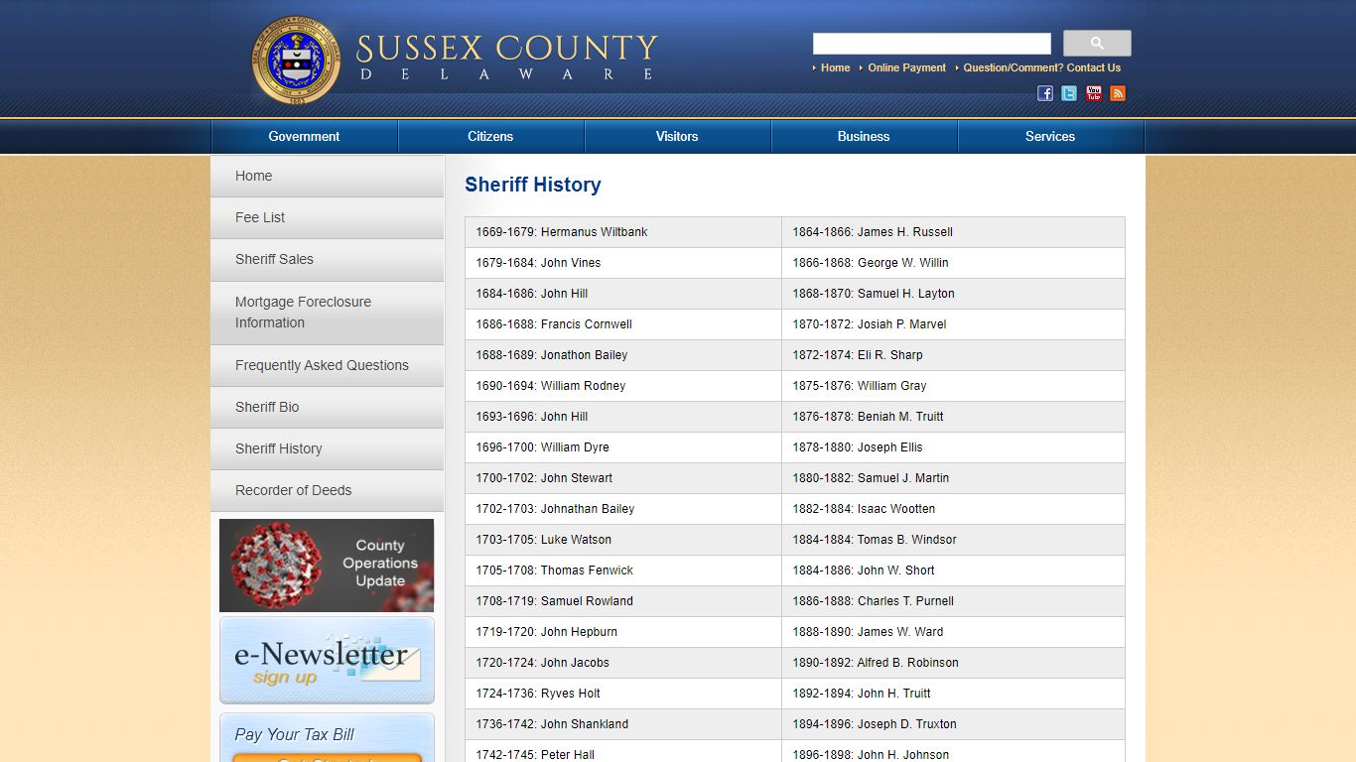Select the 1882-1884 Isaac Wootten cell
This screenshot has height=762, width=1356.
pyautogui.click(x=954, y=509)
